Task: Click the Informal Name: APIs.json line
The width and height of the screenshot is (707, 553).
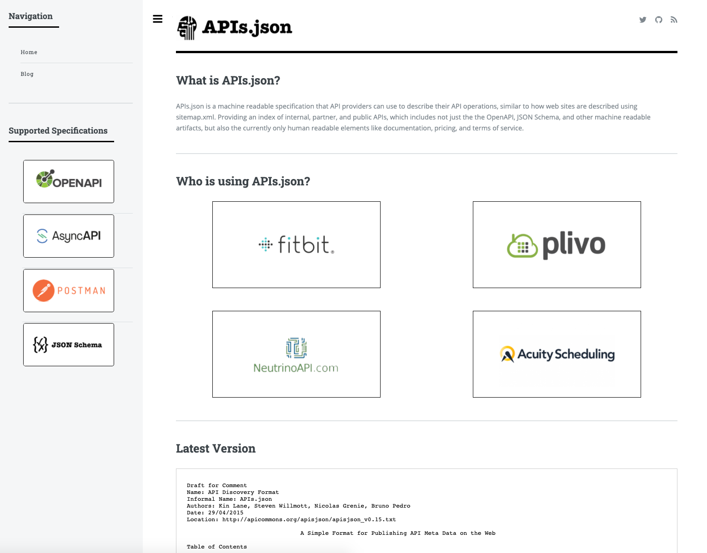Action: (x=229, y=499)
